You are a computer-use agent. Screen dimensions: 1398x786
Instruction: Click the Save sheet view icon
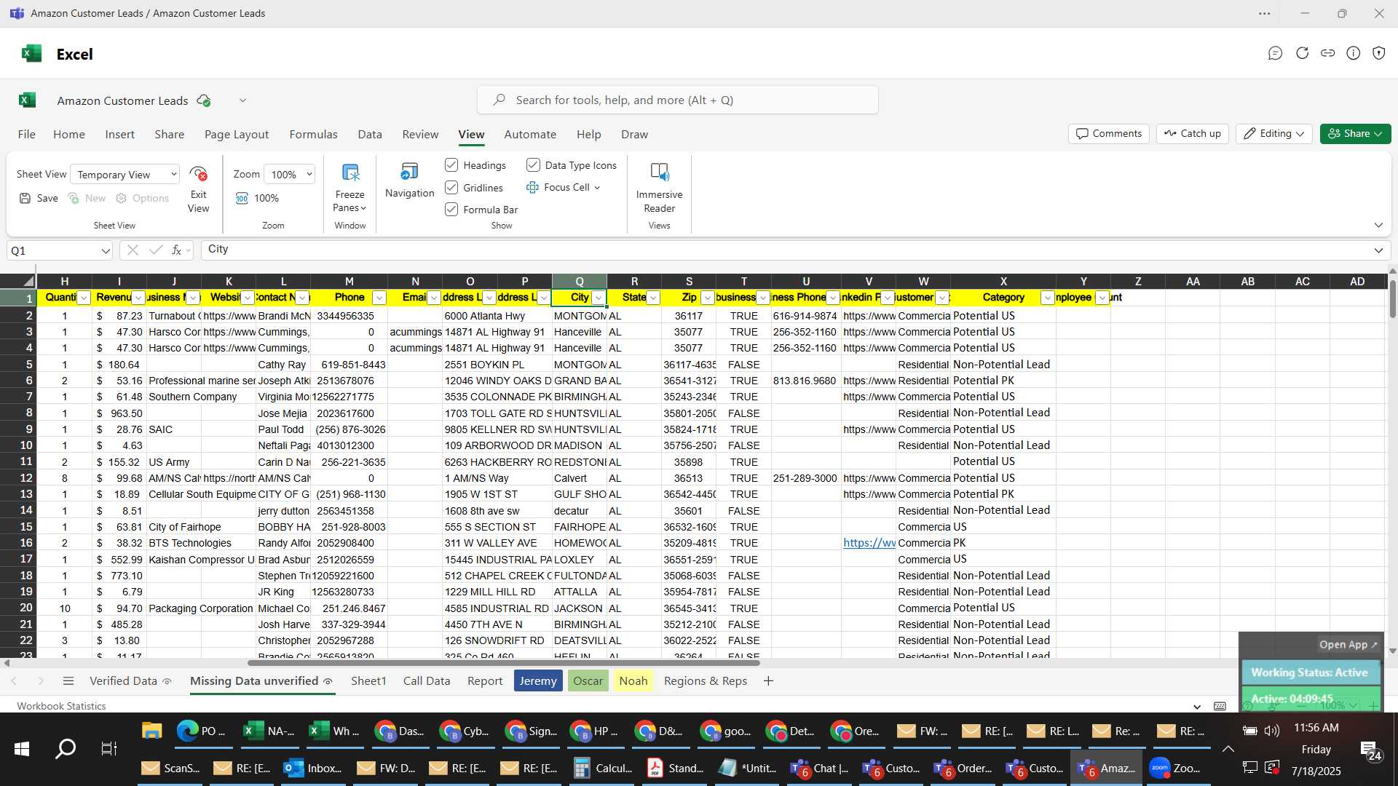pos(25,198)
